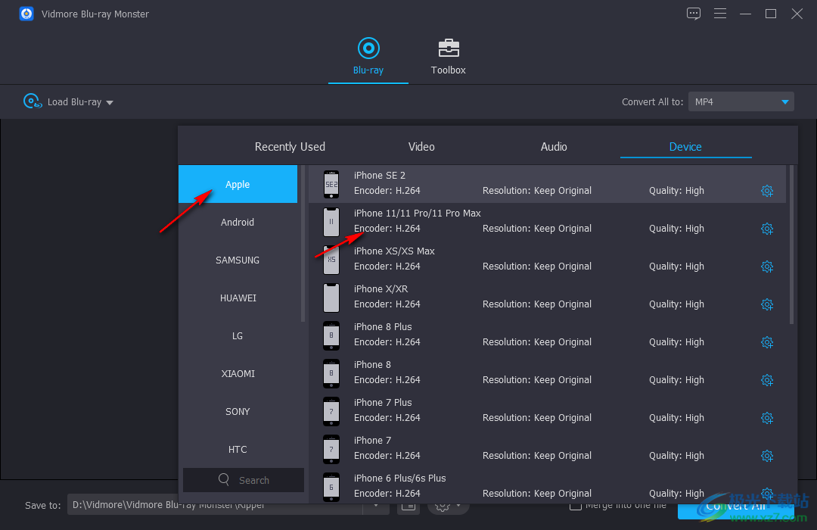Select SAMSUNG in the device brand list

point(238,260)
